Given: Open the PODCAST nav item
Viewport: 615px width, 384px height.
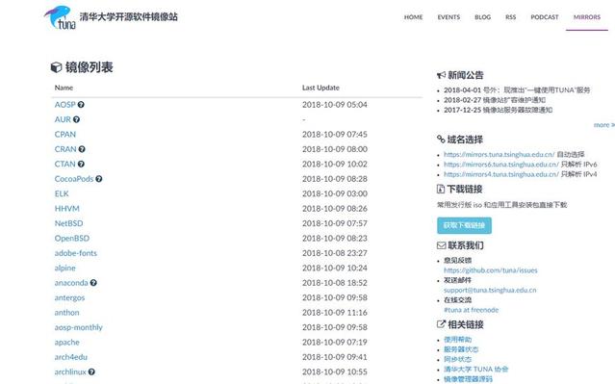Looking at the screenshot, I should pyautogui.click(x=545, y=17).
